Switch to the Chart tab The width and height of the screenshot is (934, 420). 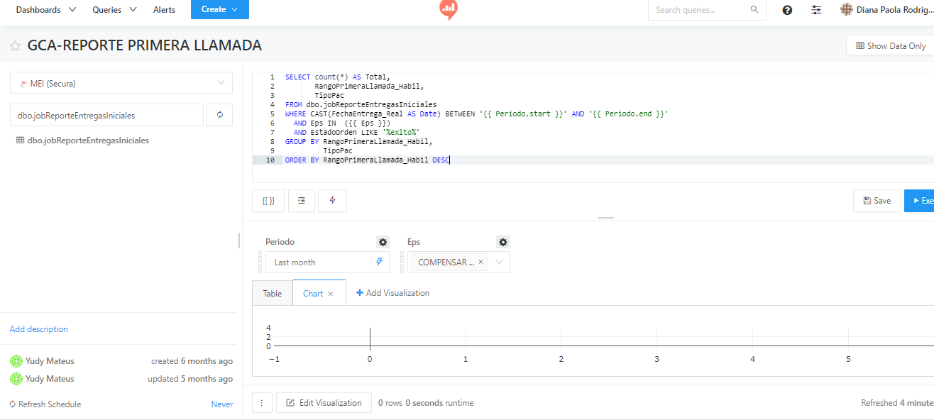click(313, 293)
